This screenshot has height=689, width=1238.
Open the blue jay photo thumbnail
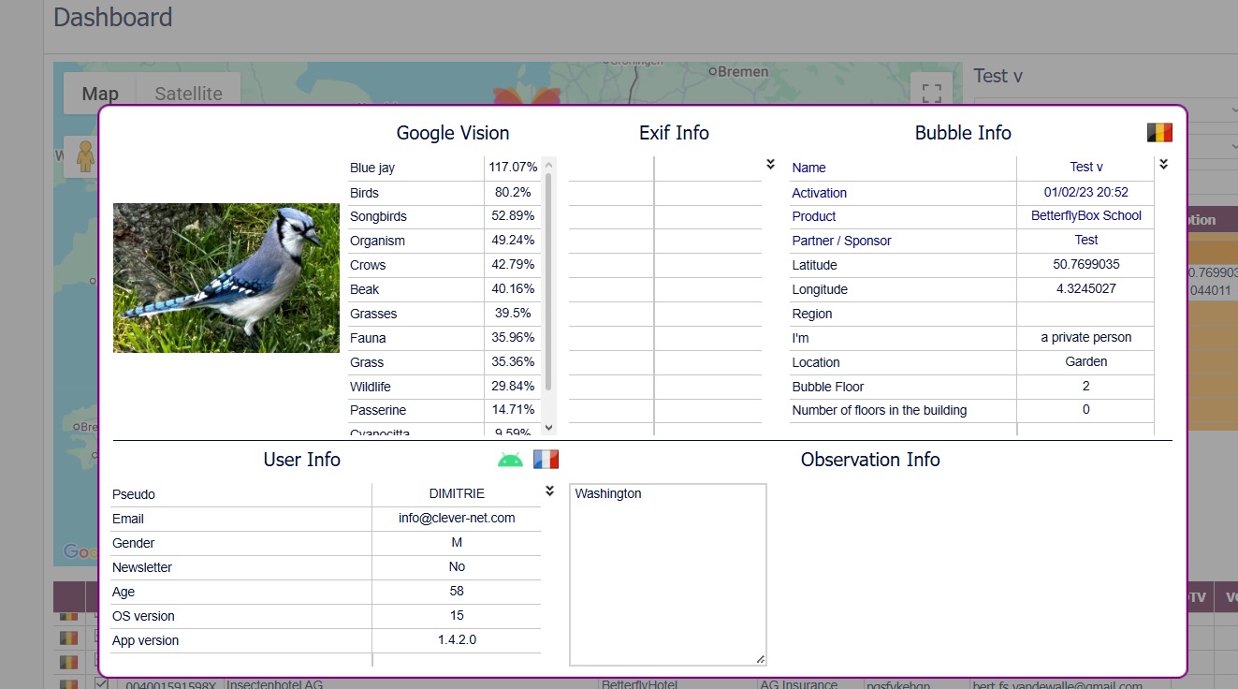[x=226, y=278]
